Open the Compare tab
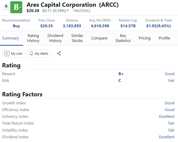 click(x=99, y=38)
